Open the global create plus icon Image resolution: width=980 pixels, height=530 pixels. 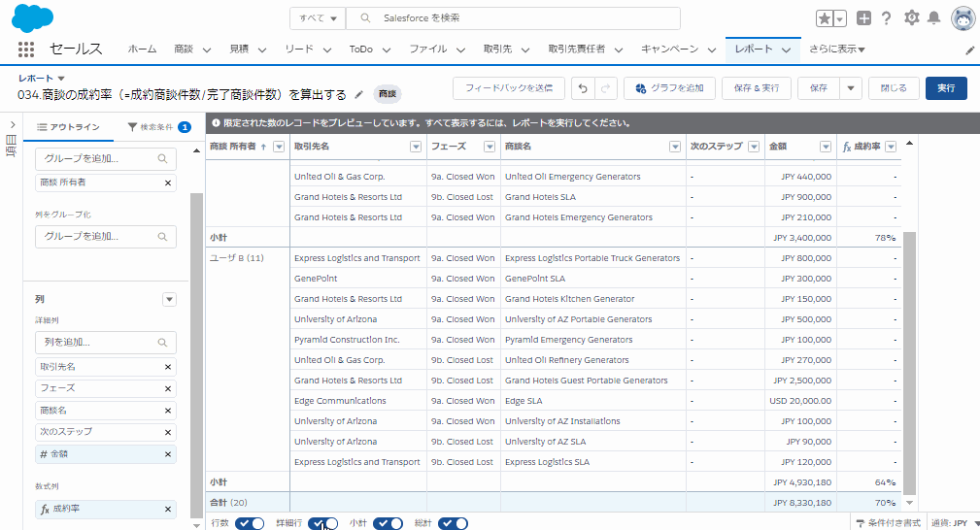click(863, 18)
